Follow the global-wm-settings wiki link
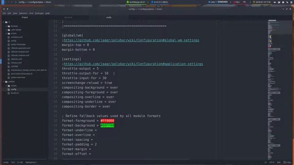 [131, 40]
